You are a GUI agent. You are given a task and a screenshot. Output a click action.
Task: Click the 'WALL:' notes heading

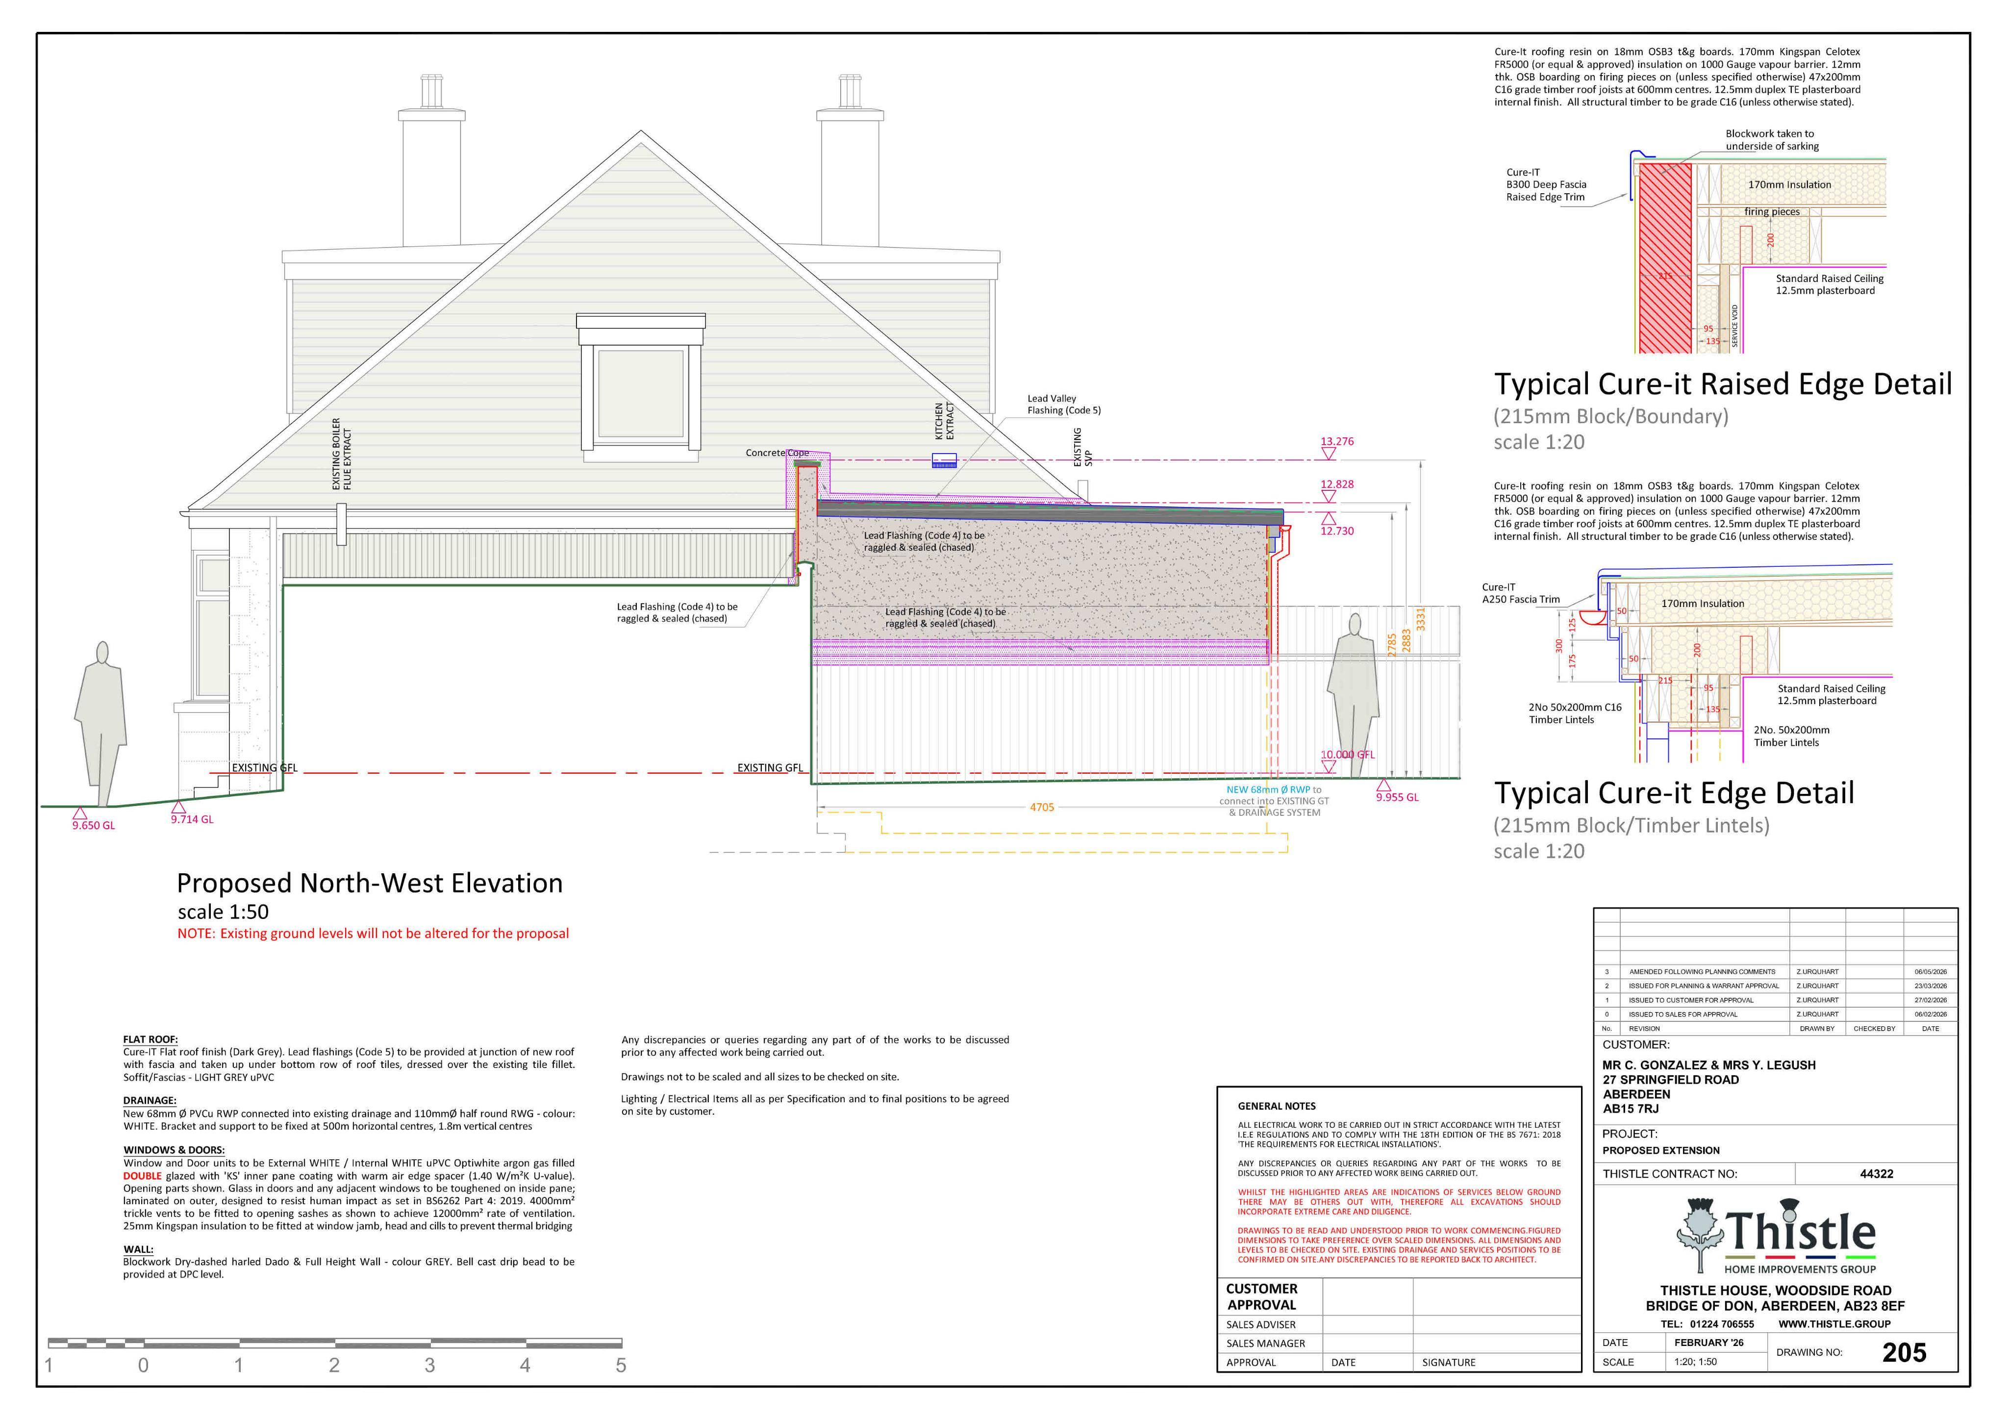tap(138, 1249)
